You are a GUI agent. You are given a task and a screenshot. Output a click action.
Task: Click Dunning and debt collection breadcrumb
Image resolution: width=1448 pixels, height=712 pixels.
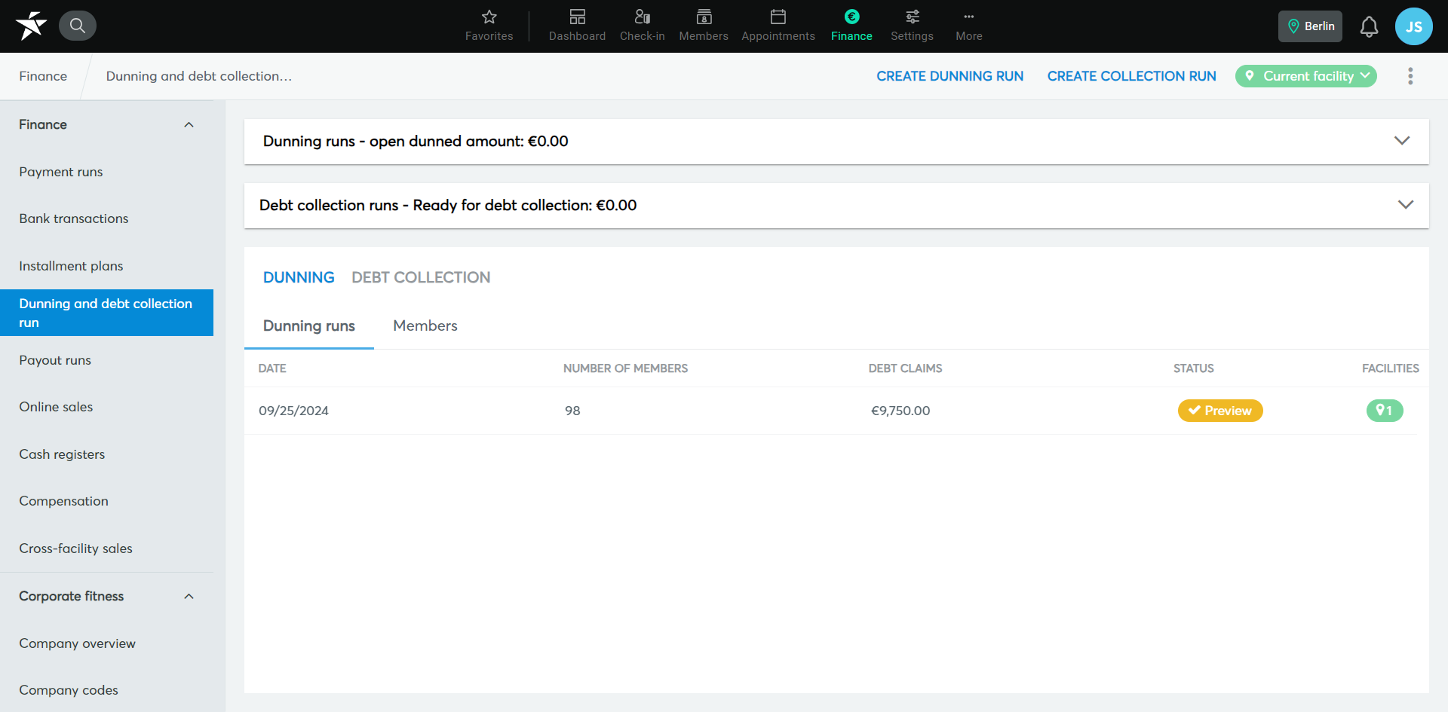coord(198,76)
